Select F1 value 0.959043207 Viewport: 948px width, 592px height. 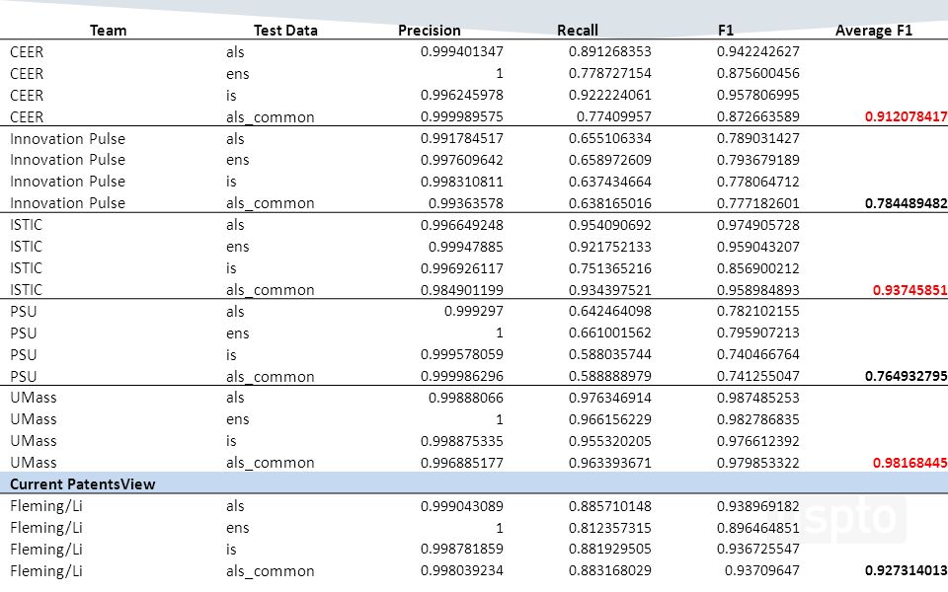[758, 247]
